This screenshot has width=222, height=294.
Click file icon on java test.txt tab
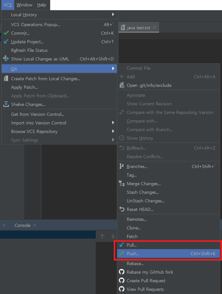click(123, 28)
